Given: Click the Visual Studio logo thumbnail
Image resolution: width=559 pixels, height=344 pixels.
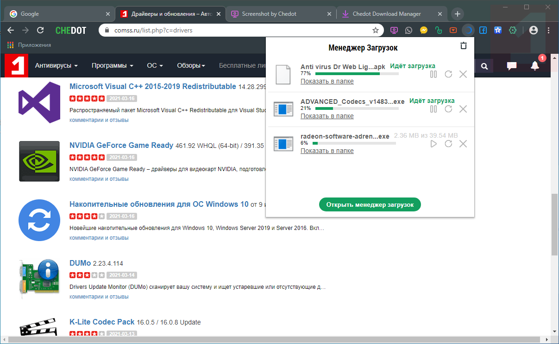Looking at the screenshot, I should [x=39, y=102].
